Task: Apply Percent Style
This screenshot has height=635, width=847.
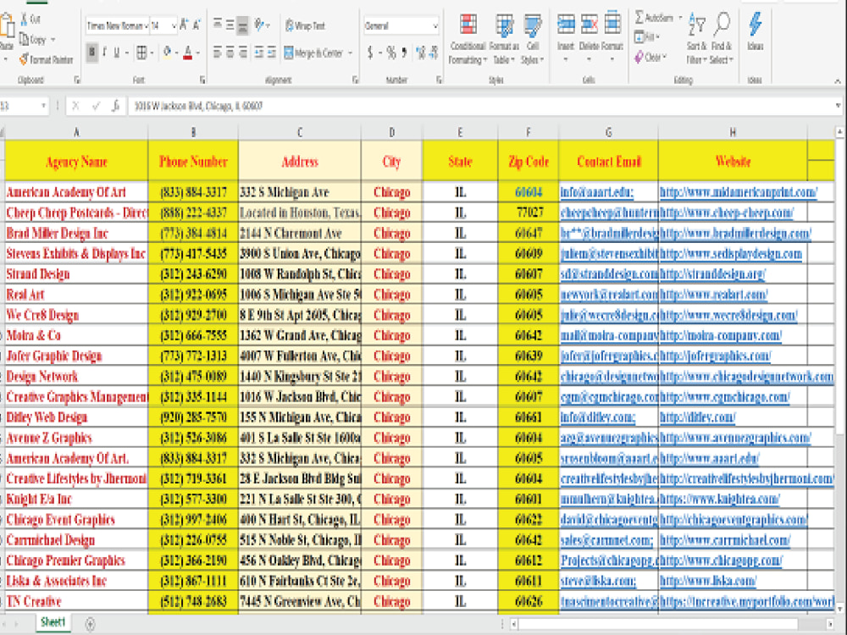Action: [391, 52]
